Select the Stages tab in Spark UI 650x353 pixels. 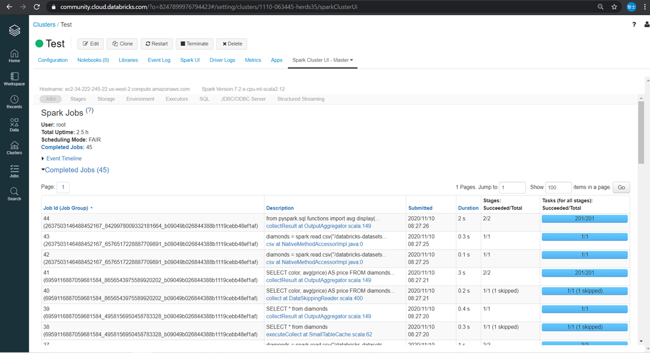[78, 99]
